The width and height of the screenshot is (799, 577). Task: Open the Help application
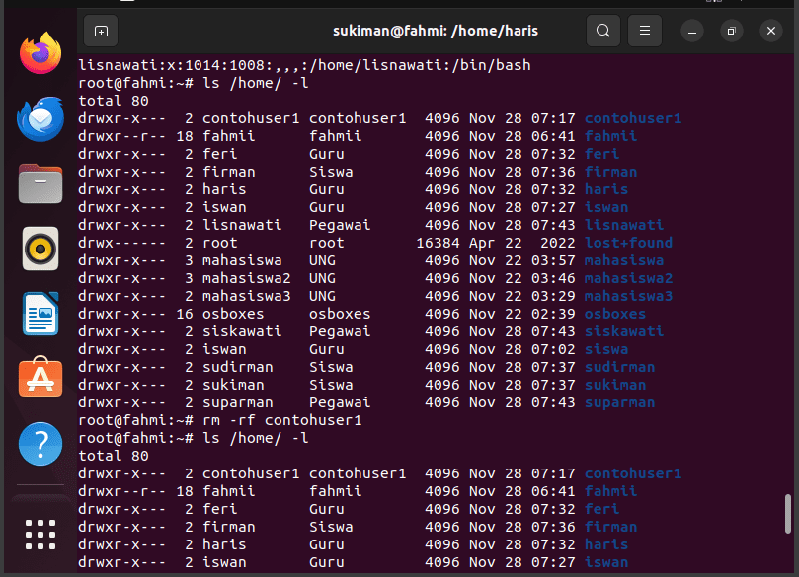(x=40, y=444)
